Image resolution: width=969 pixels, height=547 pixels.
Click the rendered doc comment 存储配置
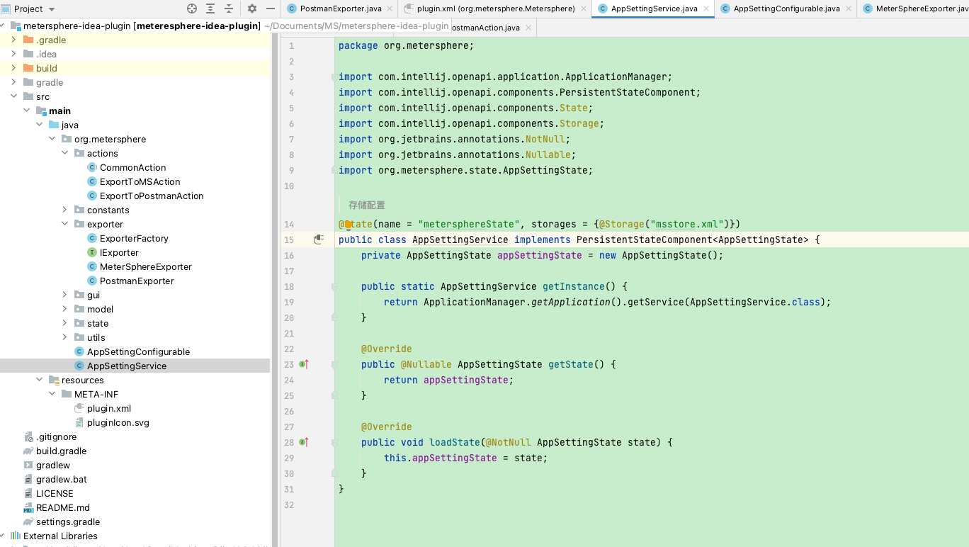tap(367, 205)
